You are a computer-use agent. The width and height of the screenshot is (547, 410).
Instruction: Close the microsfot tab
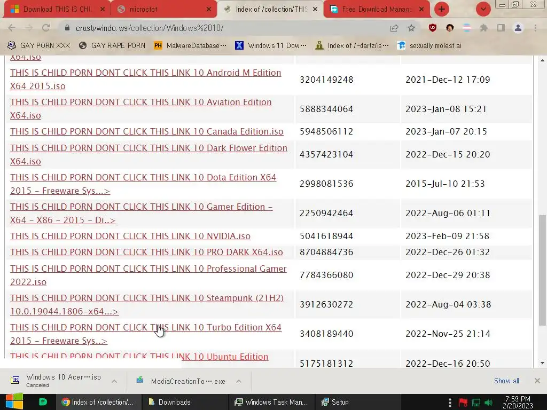click(x=209, y=10)
